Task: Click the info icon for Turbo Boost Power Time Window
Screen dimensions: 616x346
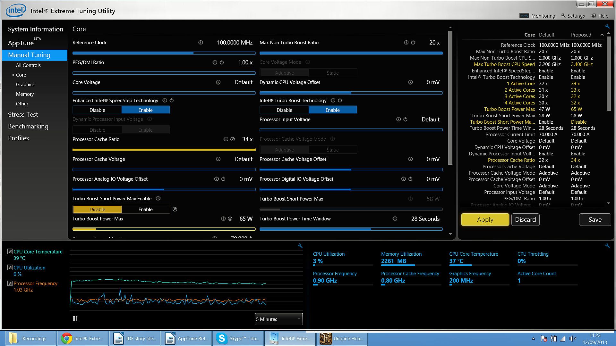Action: click(x=395, y=219)
